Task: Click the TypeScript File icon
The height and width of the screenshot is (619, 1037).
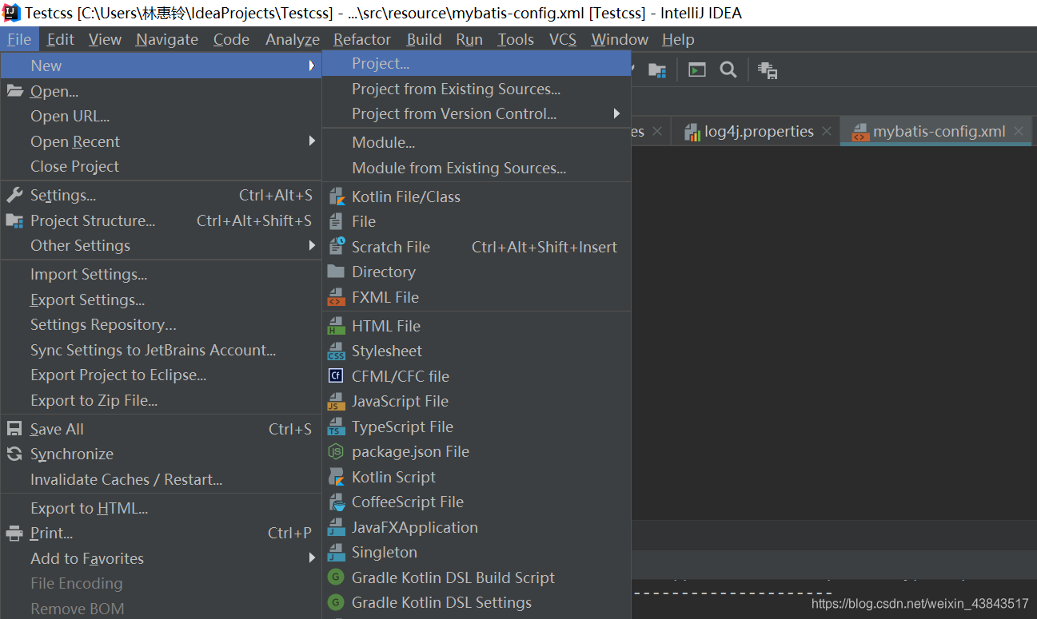Action: [336, 427]
